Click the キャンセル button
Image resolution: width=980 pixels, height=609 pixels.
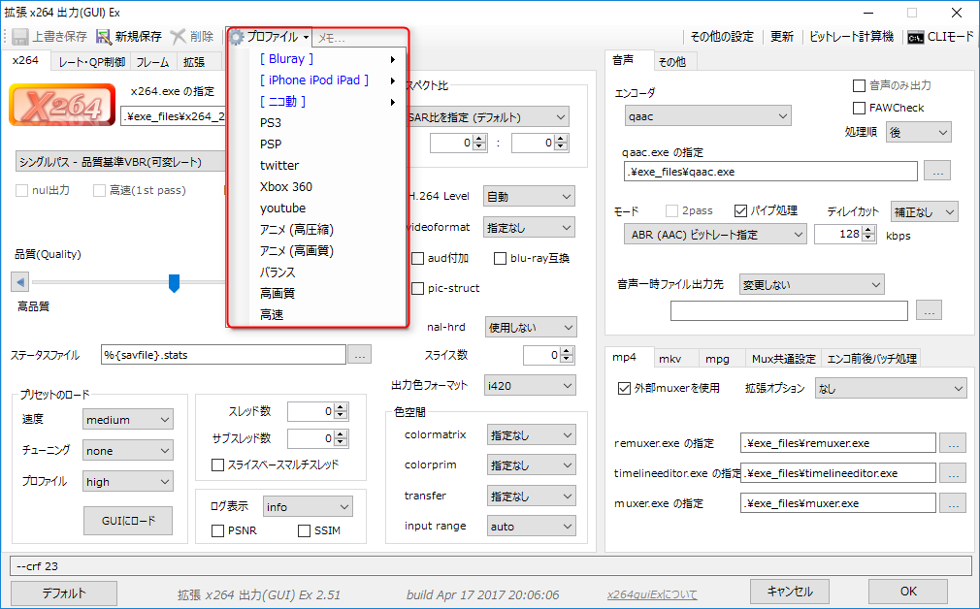(790, 591)
